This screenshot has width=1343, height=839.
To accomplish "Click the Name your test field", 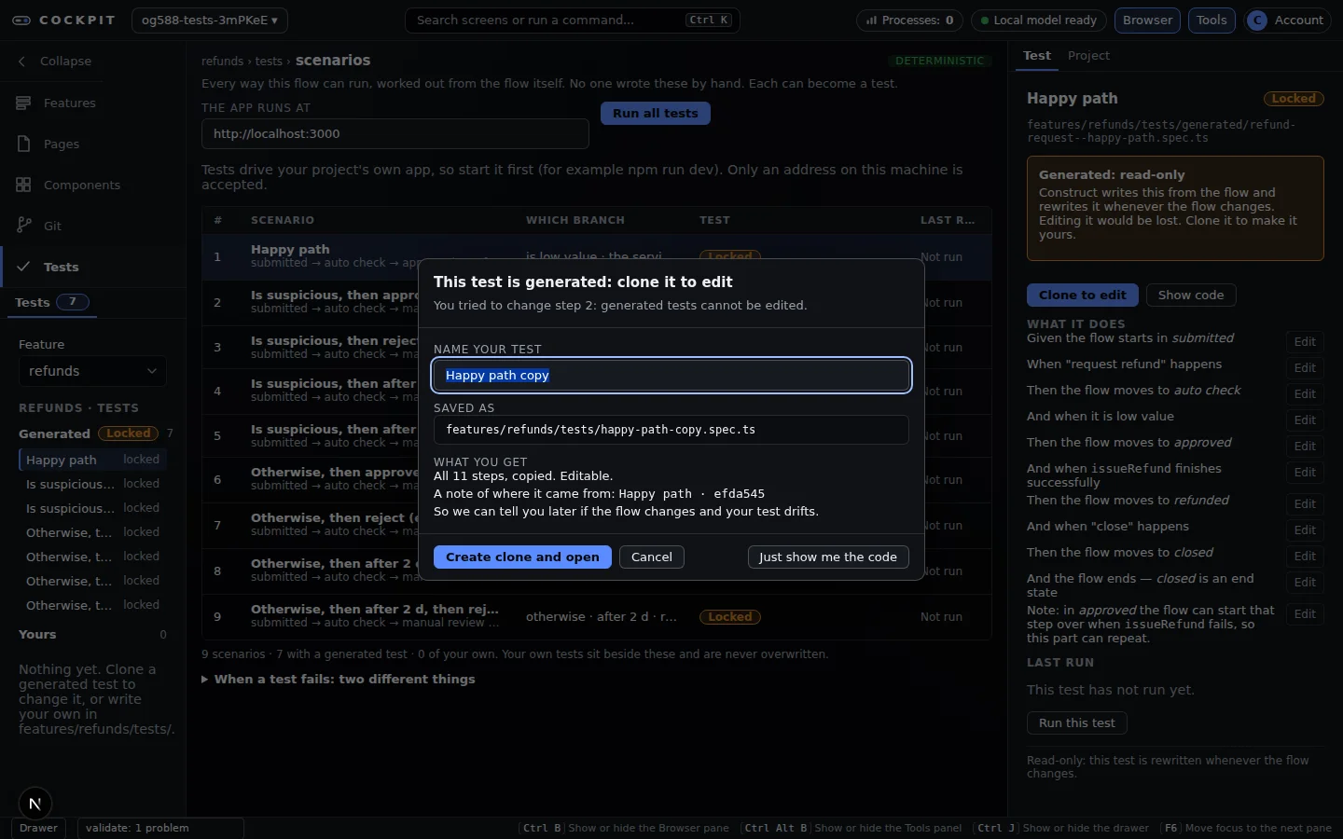I will [671, 376].
